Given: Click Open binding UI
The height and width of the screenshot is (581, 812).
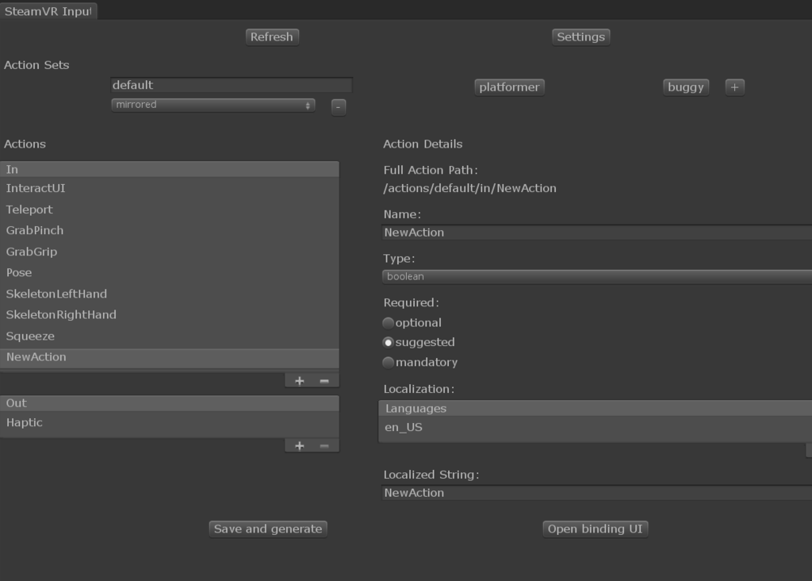Looking at the screenshot, I should click(x=595, y=529).
